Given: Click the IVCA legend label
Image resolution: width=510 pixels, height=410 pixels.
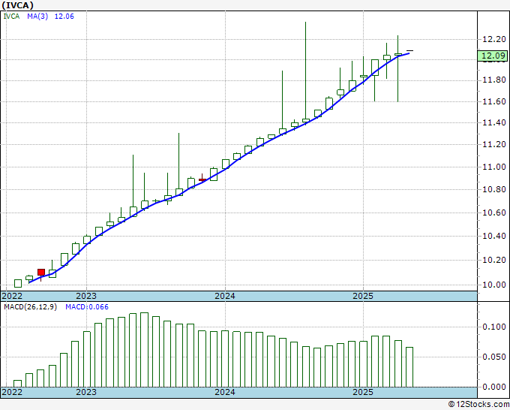Looking at the screenshot, I should tap(12, 18).
